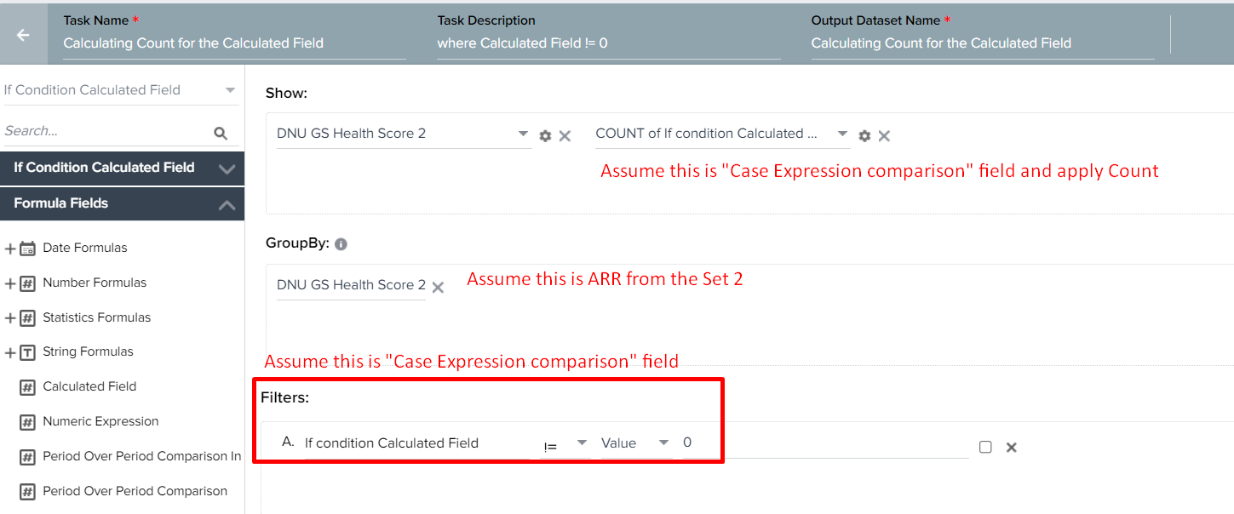Screen dimensions: 1234x514
Task: Remove DNU GS Health Score 2 from GroupBy
Action: tap(438, 288)
